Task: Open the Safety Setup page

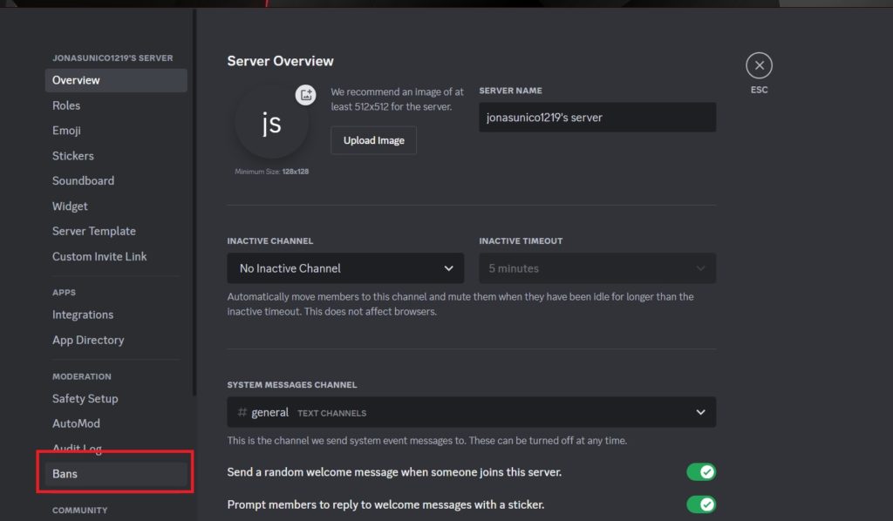Action: 85,398
